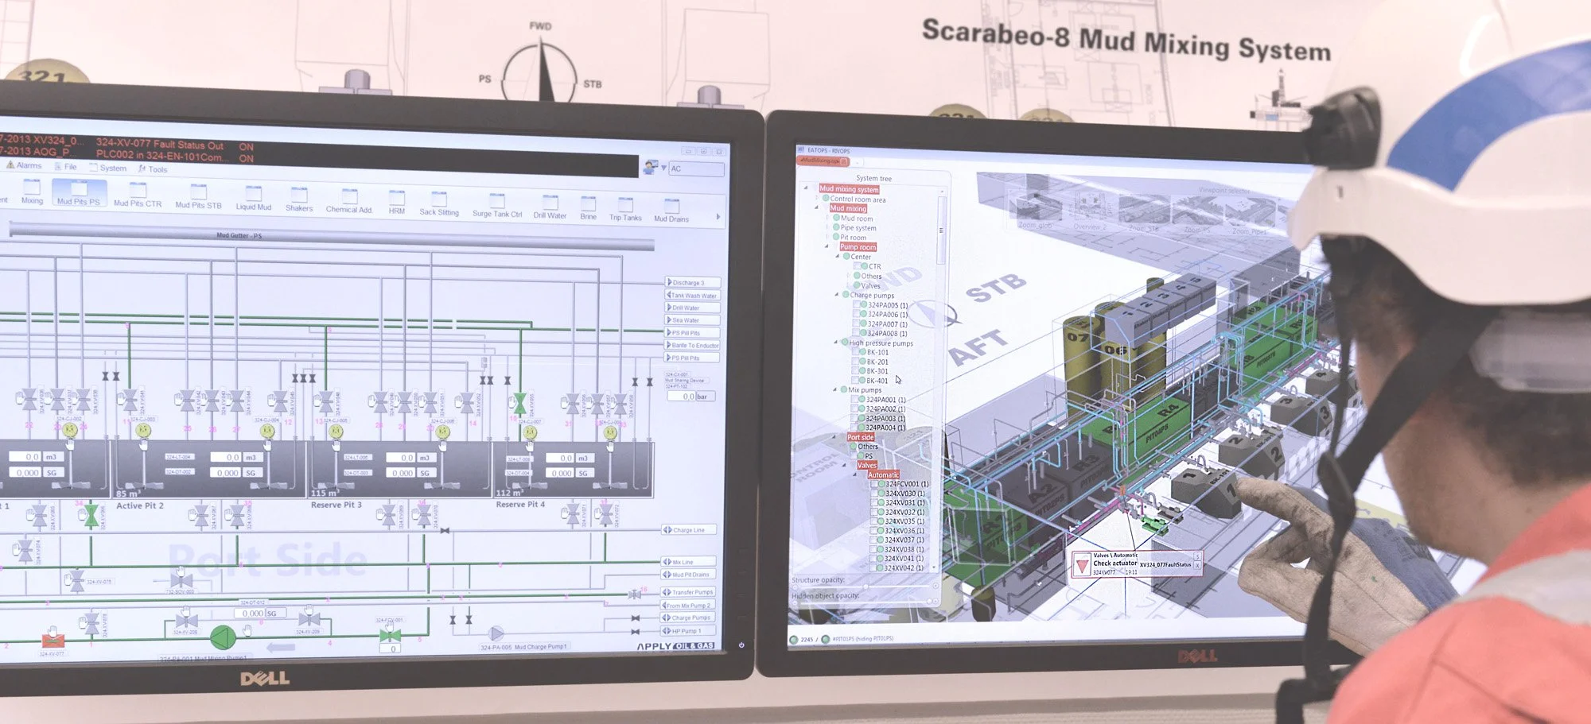The image size is (1591, 724).
Task: Select agitator 324-CJ-005 on Reserve Pit 3
Action: pos(335,431)
